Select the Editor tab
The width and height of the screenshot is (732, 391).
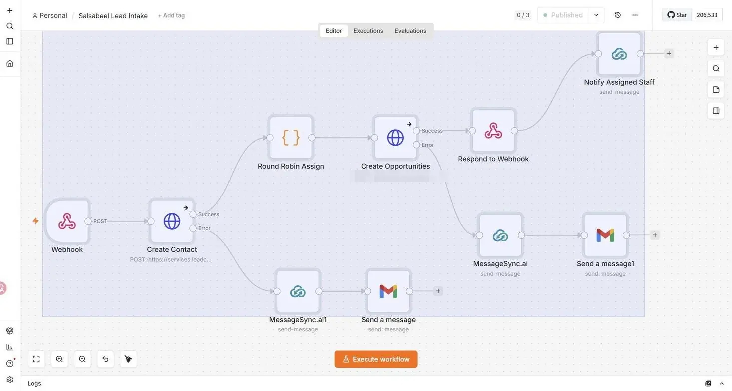334,31
